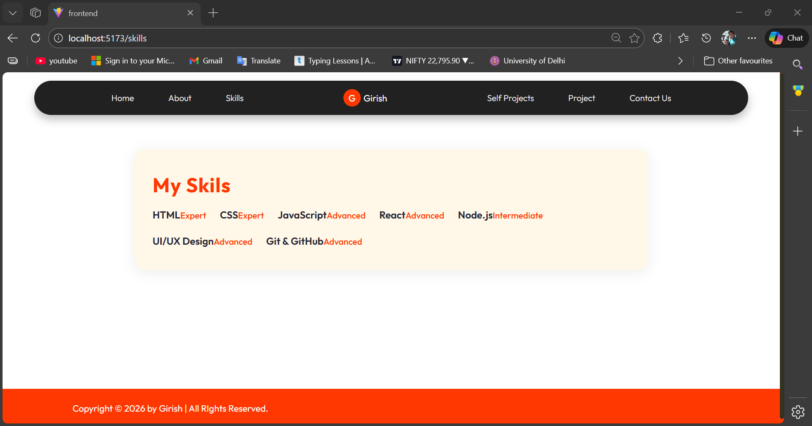Click the browser back arrow
Image resolution: width=812 pixels, height=426 pixels.
[x=13, y=38]
